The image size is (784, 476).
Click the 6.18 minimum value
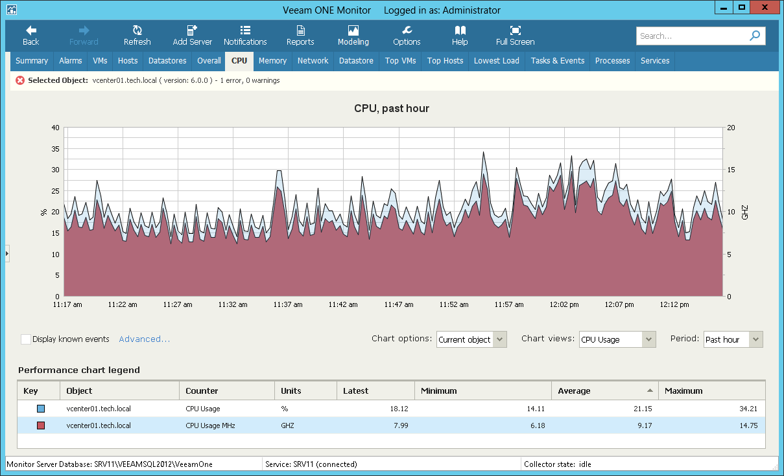click(x=537, y=425)
